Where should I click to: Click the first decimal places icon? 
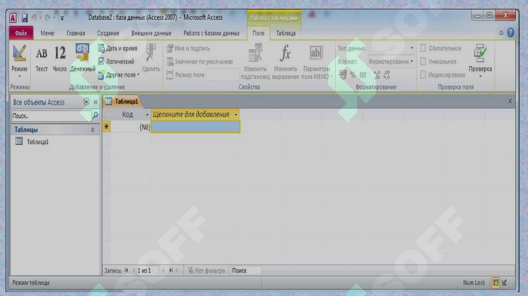(x=377, y=75)
